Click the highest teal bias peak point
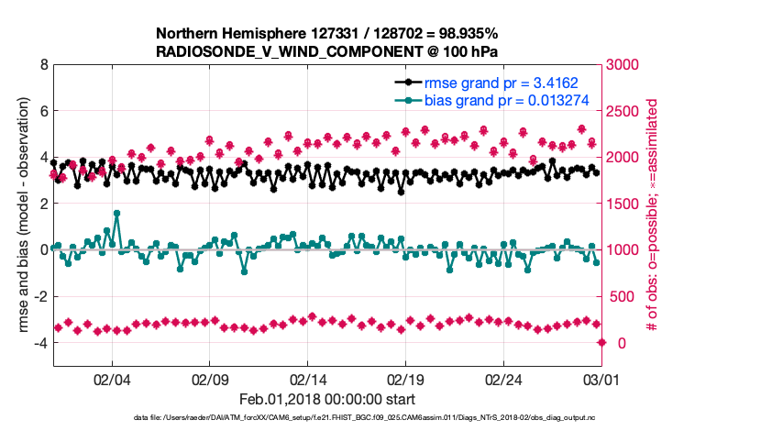Image resolution: width=761 pixels, height=431 pixels. [x=117, y=214]
